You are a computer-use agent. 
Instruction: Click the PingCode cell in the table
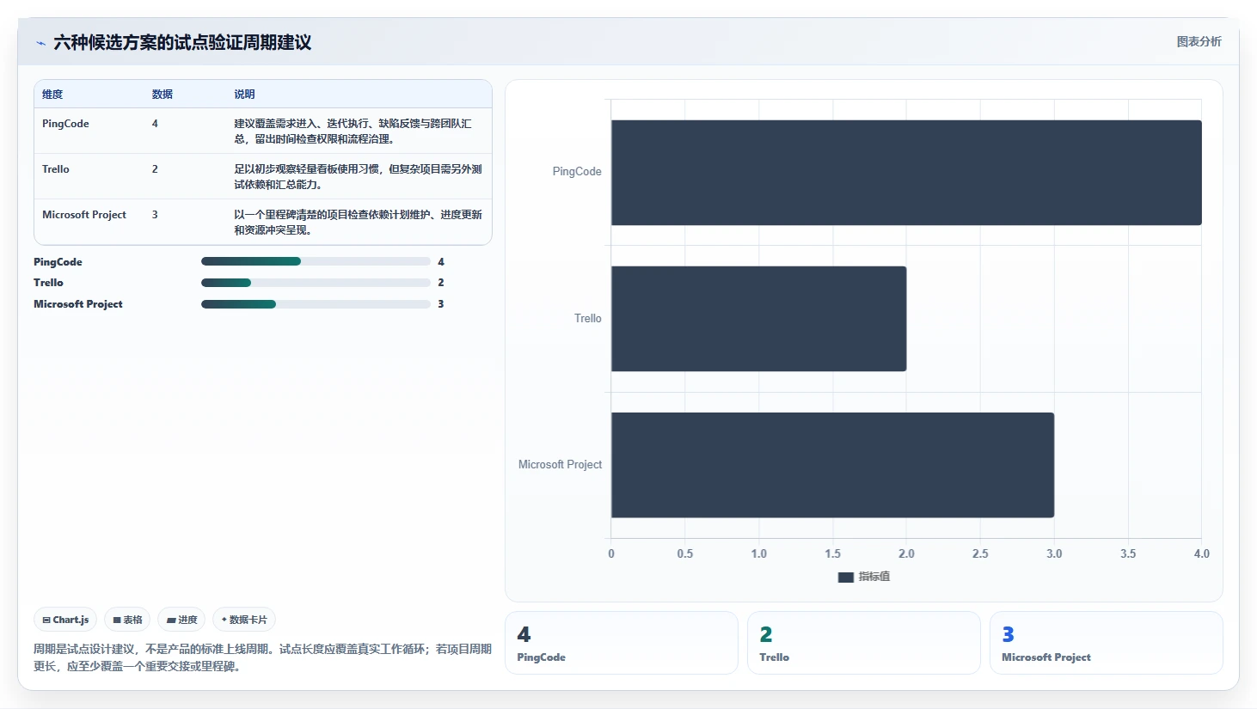65,124
